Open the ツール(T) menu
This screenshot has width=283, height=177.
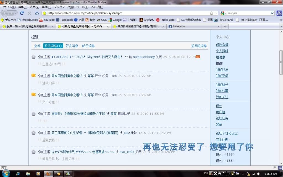(x=82, y=7)
